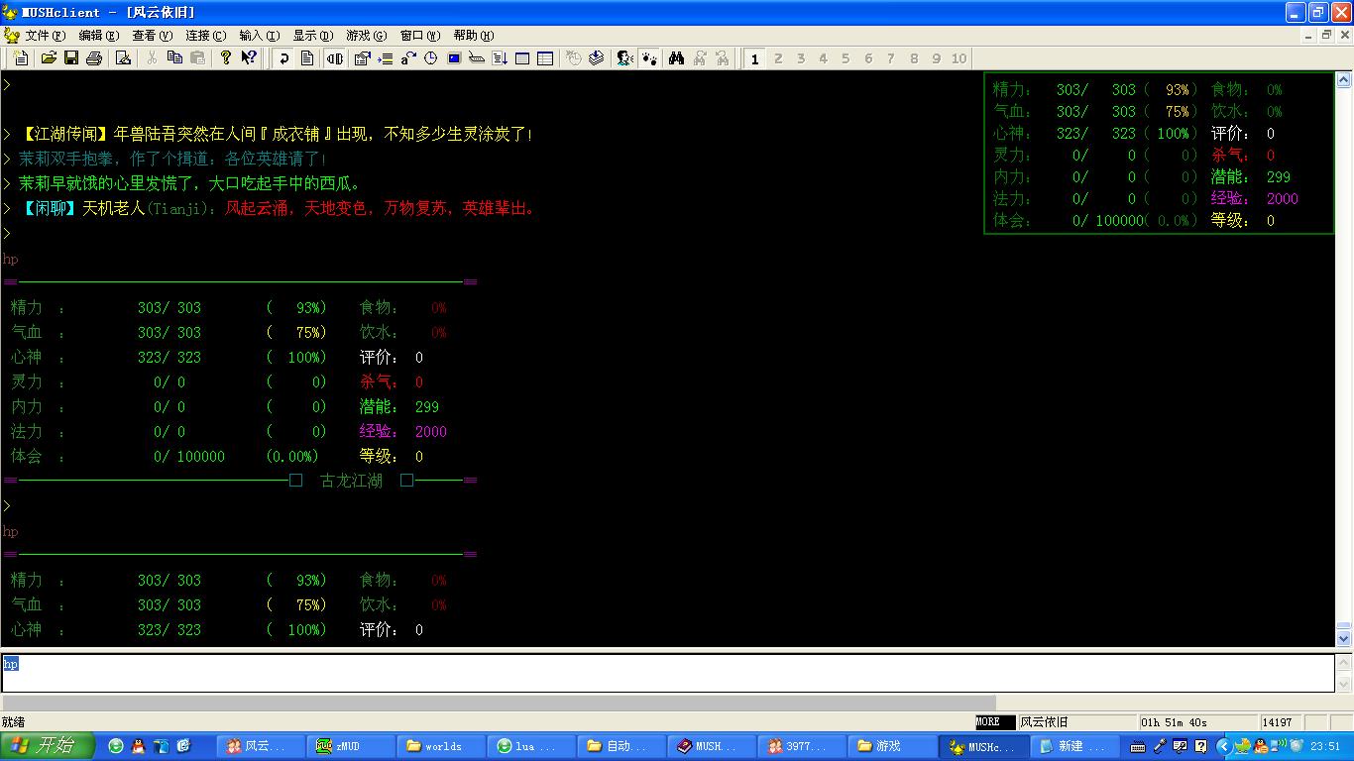Click the 潜能: 299 entry in status panel
Image resolution: width=1354 pixels, height=761 pixels.
click(x=1250, y=176)
